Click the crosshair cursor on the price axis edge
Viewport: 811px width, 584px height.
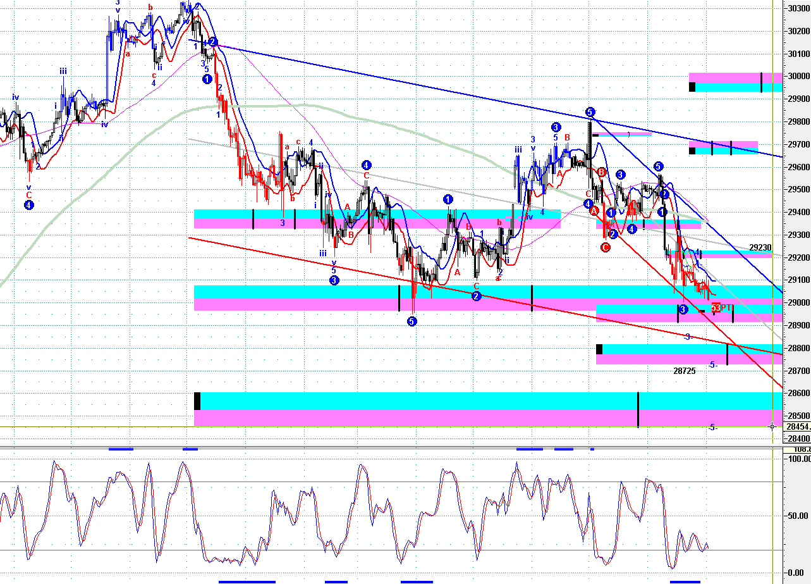coord(772,426)
